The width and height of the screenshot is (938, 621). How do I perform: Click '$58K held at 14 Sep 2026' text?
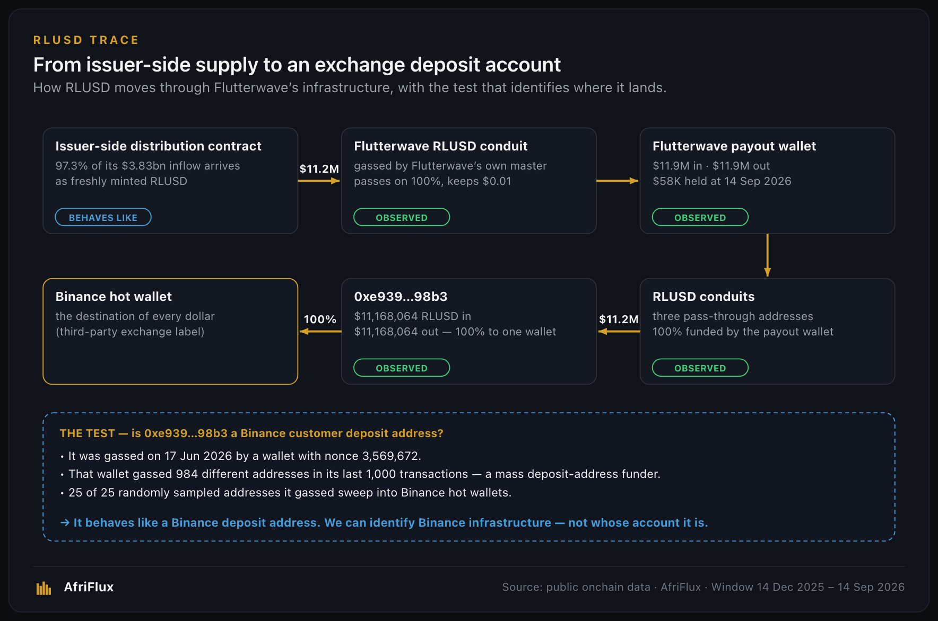click(722, 181)
